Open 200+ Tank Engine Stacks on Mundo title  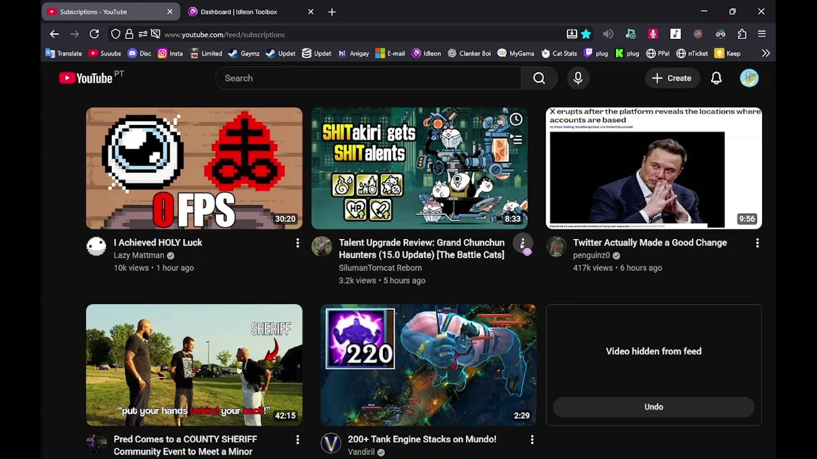point(422,439)
